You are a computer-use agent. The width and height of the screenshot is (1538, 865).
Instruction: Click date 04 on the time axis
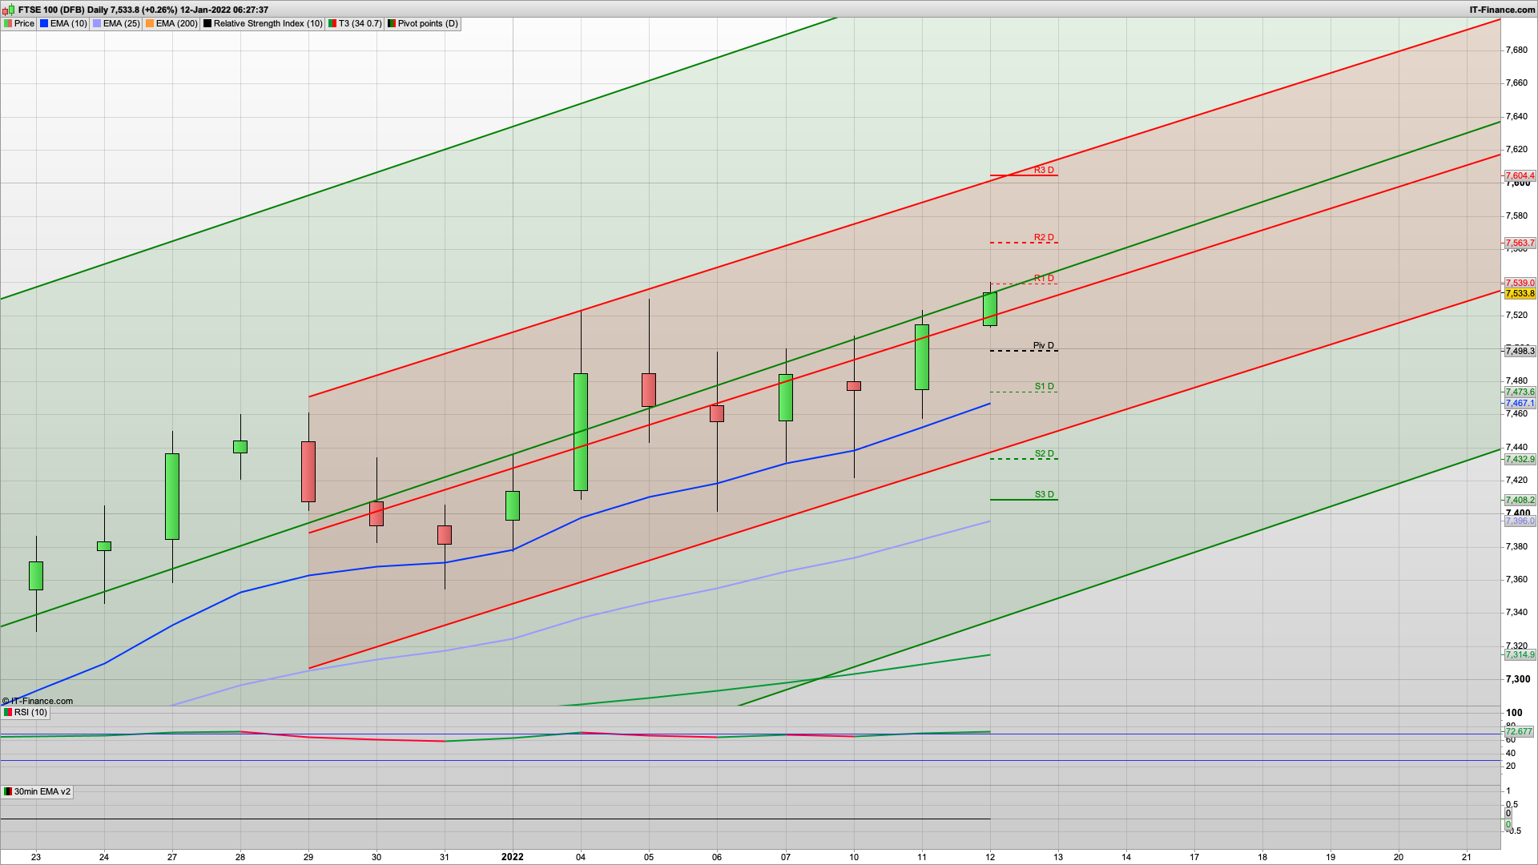[581, 856]
